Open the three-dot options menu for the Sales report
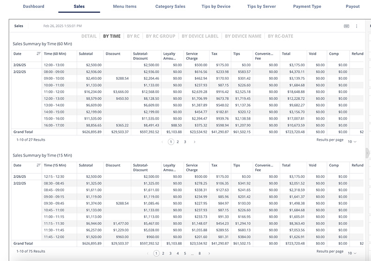371x261 pixels. (x=357, y=26)
